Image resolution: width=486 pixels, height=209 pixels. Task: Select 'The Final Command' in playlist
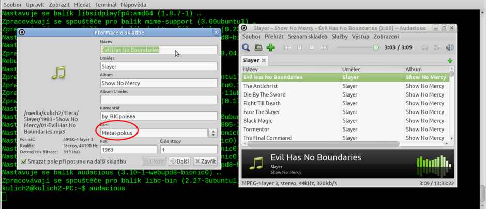coord(345,138)
